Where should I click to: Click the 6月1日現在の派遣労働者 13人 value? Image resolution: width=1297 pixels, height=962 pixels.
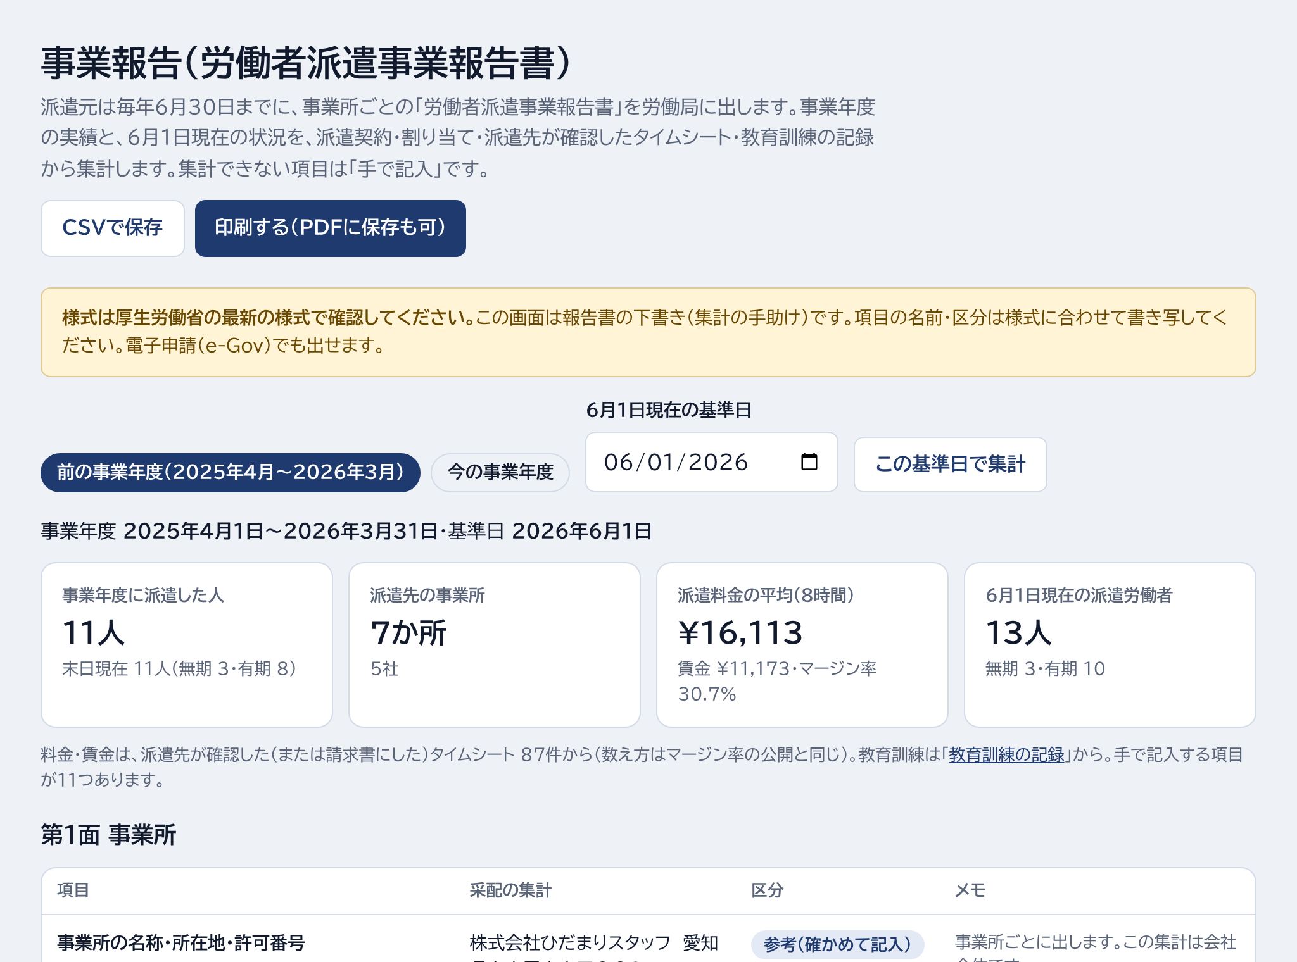pos(1018,632)
